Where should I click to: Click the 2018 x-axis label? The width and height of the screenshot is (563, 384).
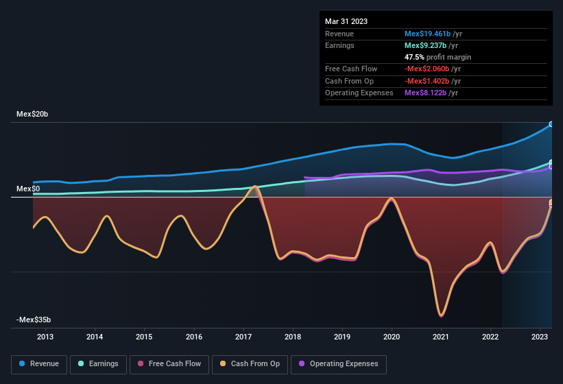coord(293,337)
